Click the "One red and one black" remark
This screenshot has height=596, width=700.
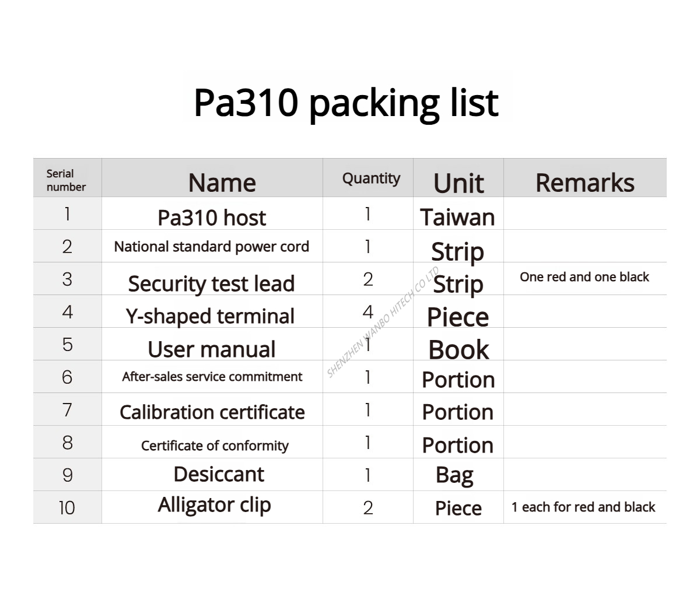584,277
